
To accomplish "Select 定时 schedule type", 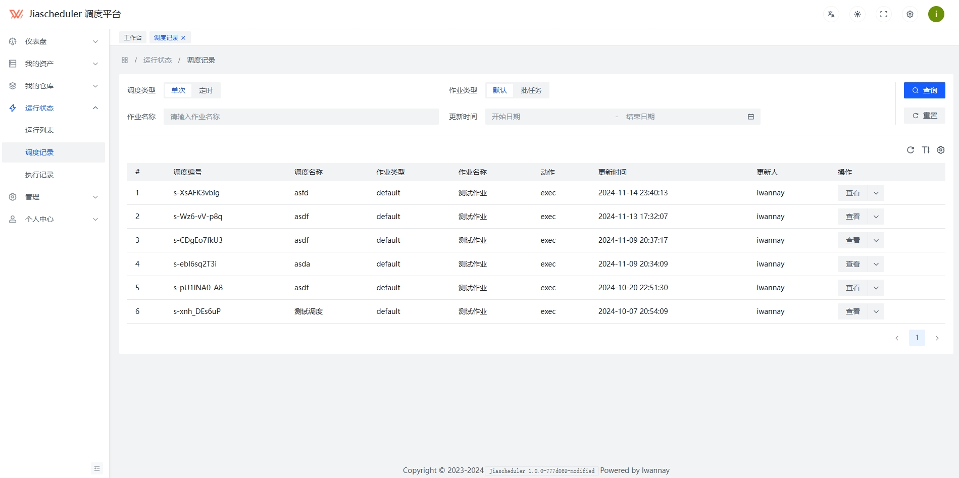I will pyautogui.click(x=206, y=90).
